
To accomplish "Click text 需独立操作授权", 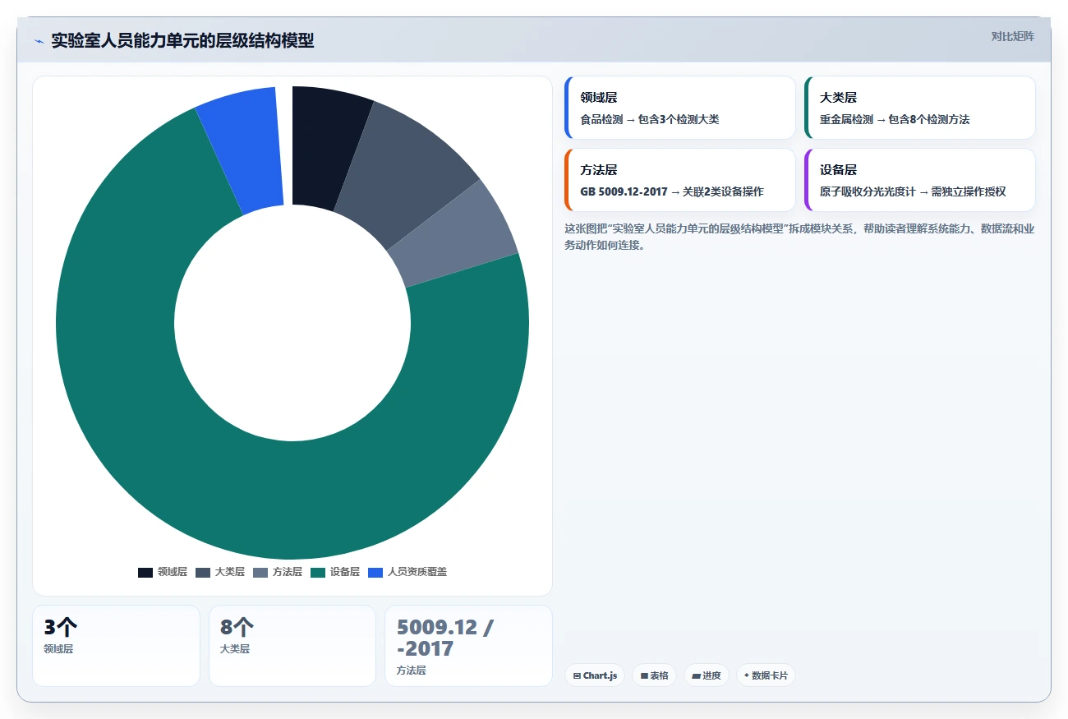I will point(968,191).
